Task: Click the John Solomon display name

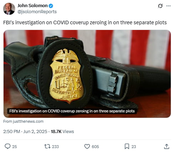Action: click(32, 6)
